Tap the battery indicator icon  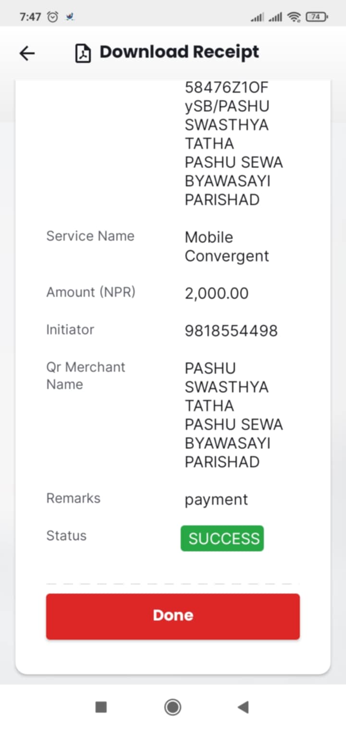pos(317,17)
